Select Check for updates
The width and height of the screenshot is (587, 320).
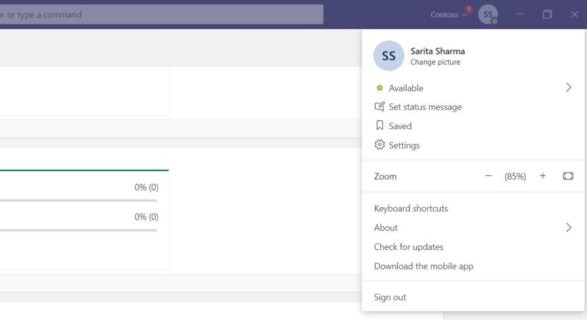coord(408,247)
